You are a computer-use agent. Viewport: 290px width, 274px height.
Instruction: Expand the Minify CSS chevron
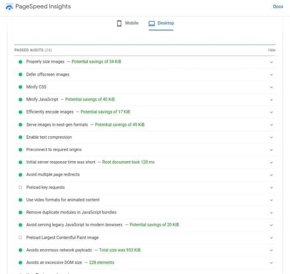[x=271, y=87]
